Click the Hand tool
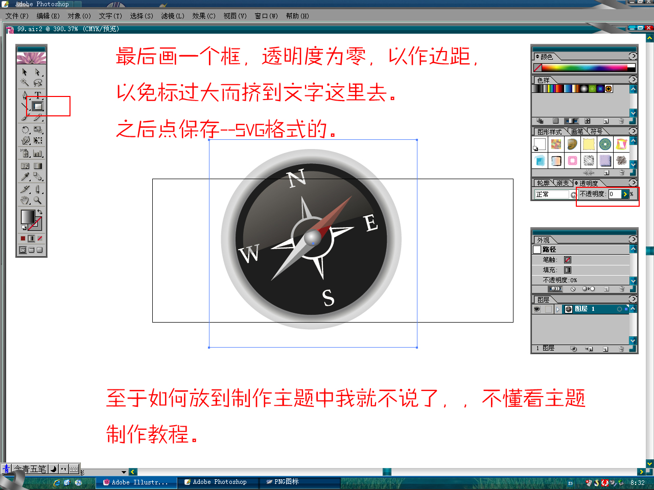The image size is (654, 490). 25,201
